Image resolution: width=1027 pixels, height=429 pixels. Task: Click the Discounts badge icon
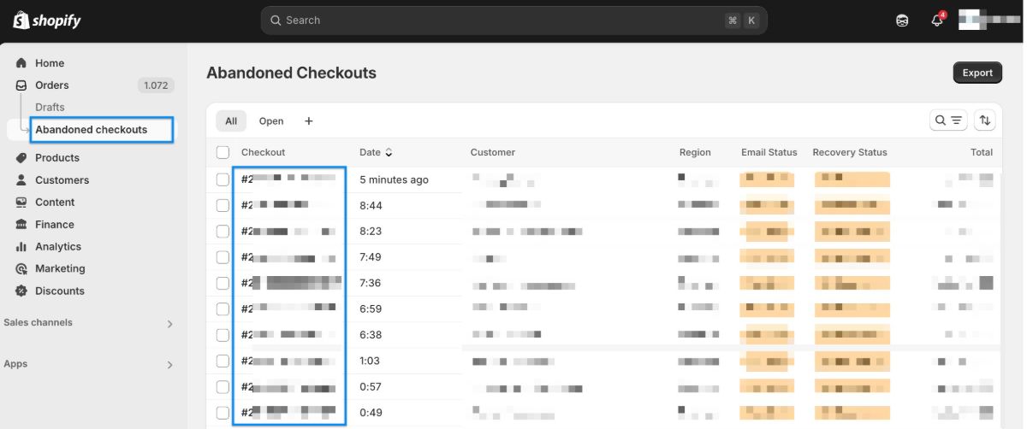pyautogui.click(x=21, y=291)
